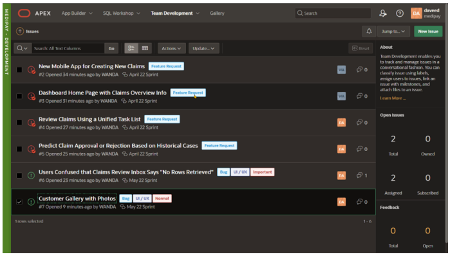Check the box for Review Claims issue
The height and width of the screenshot is (259, 450).
click(19, 123)
